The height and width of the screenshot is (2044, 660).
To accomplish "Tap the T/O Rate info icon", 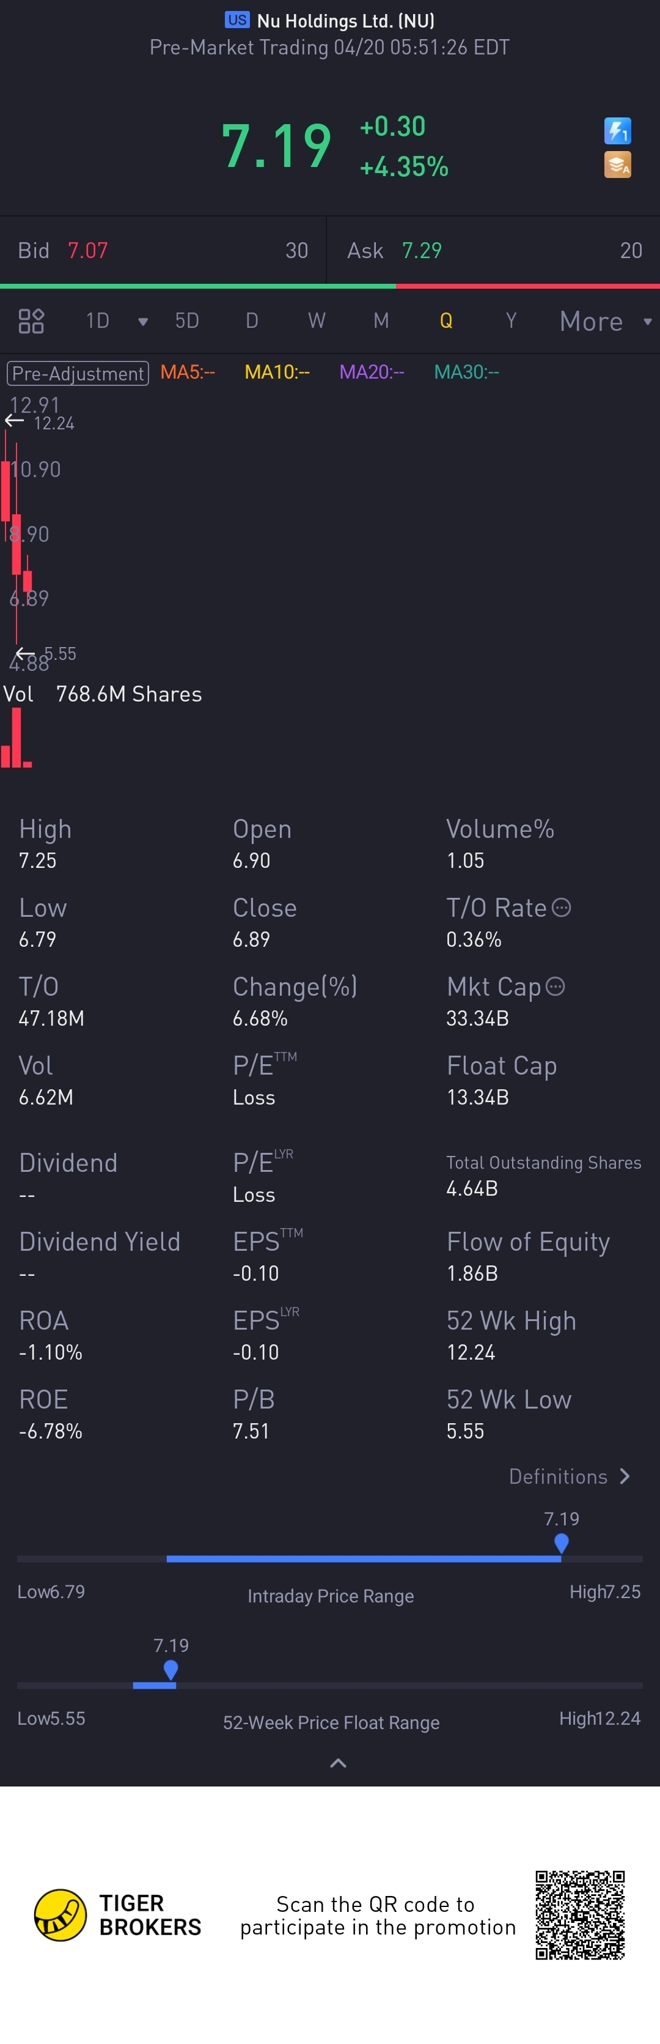I will [561, 908].
